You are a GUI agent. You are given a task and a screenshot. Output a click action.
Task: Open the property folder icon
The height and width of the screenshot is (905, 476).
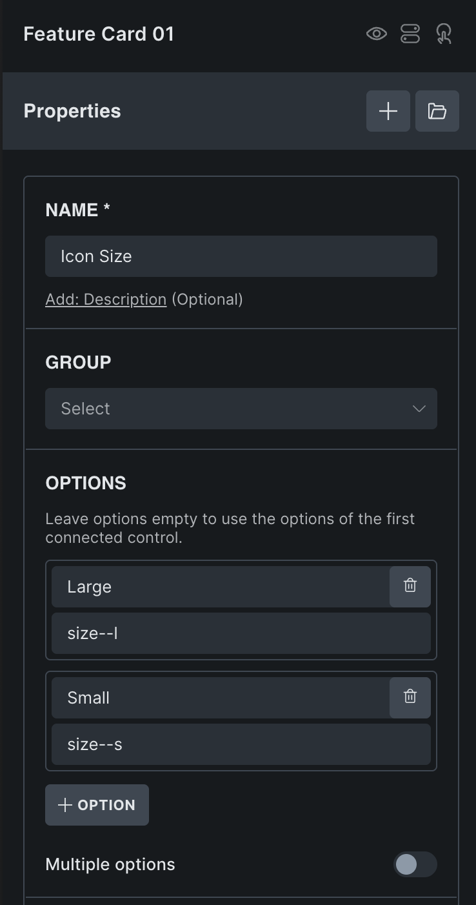tap(437, 111)
